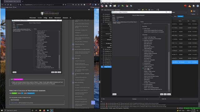Screen dimensions: 200x112
Task: Toggle Konahrik's Accoutrements checkbox
Action: [x=143, y=65]
